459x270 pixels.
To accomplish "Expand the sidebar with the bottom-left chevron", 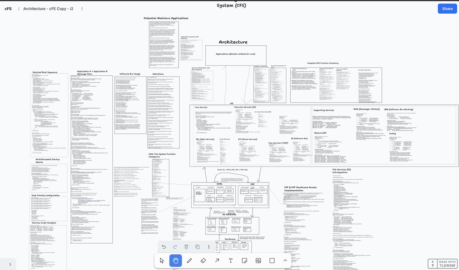I will [10, 264].
